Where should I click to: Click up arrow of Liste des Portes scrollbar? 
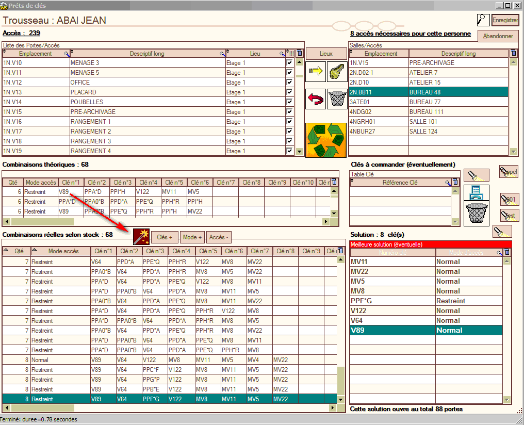click(x=300, y=62)
